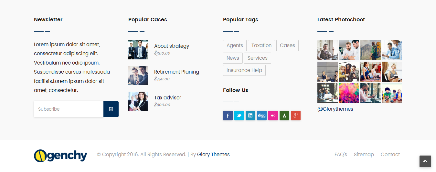Screen dimensions: 436x172
Task: Open the Digg social icon
Action: (262, 116)
